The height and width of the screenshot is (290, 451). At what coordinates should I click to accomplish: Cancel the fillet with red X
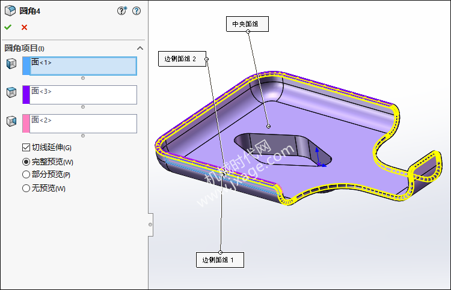[24, 27]
